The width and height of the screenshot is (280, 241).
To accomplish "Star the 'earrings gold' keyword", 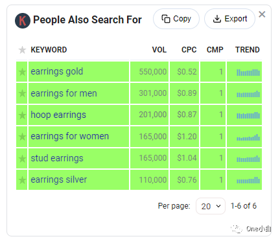I will click(22, 72).
